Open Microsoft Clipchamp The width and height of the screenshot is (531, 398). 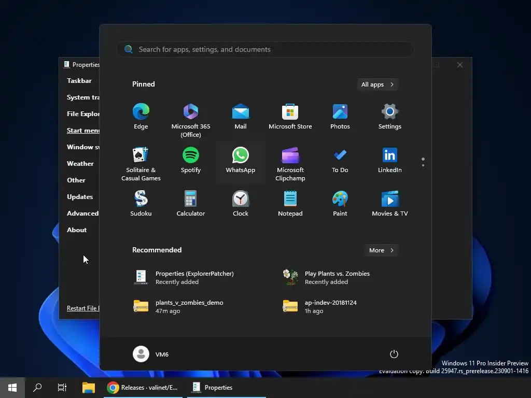(x=290, y=164)
